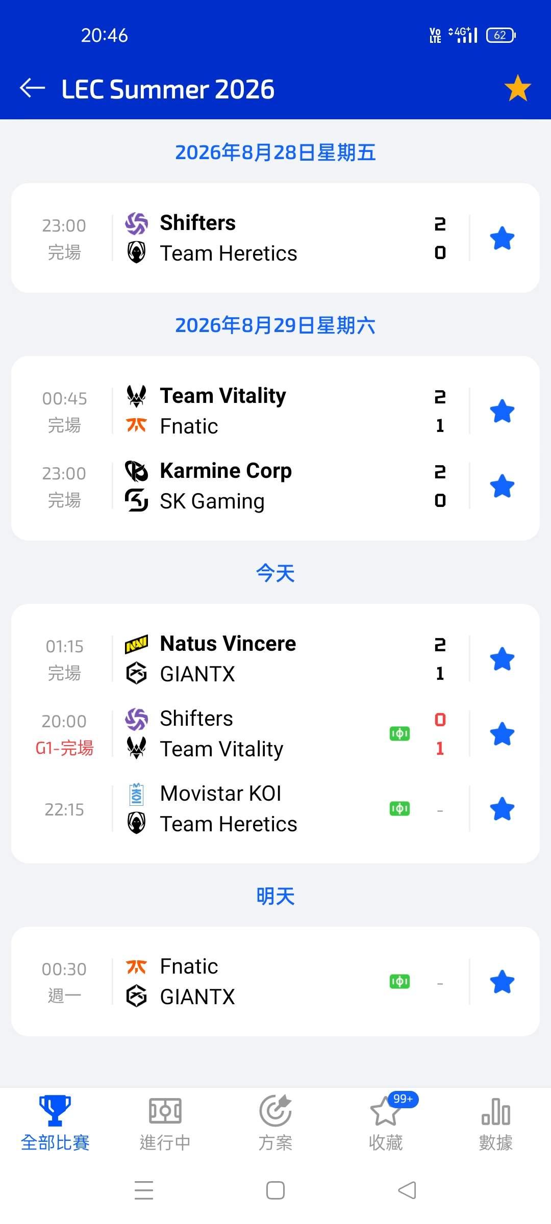
Task: Toggle favorite star for Natus Vincere vs GIANTX
Action: (x=502, y=659)
